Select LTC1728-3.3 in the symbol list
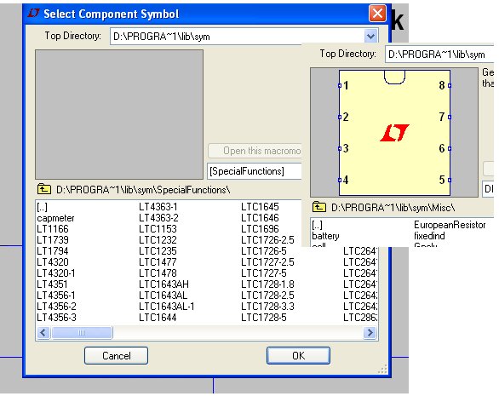Screen dimensions: 499x402 pos(267,307)
